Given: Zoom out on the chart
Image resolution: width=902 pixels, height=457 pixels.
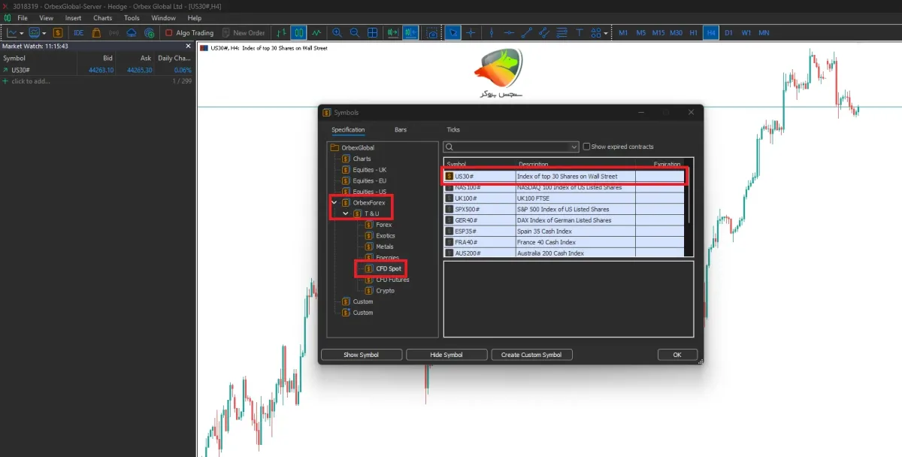Looking at the screenshot, I should (x=355, y=33).
